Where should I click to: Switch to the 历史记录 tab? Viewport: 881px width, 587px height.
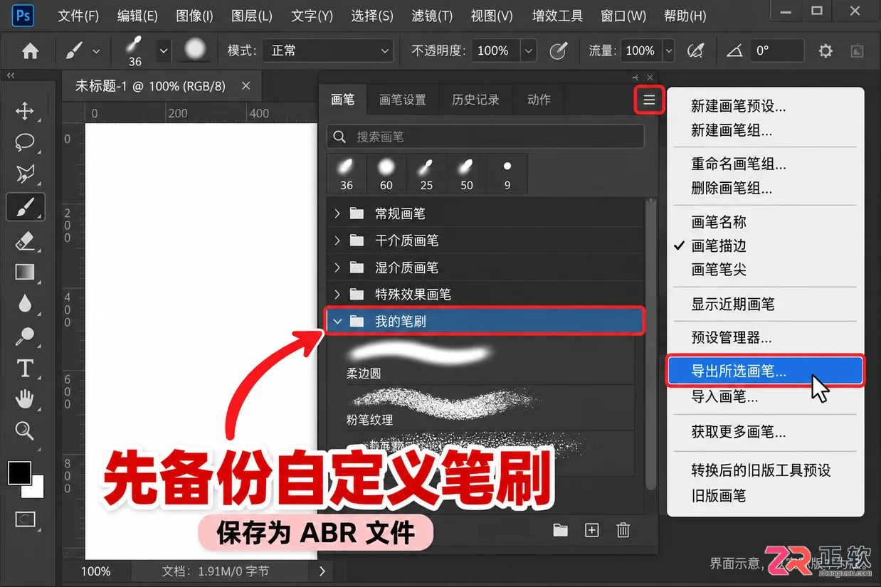[x=475, y=100]
